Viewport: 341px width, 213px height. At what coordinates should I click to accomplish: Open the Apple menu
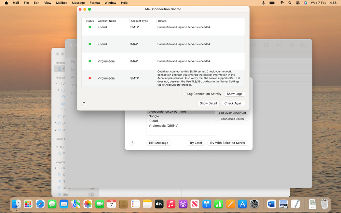pyautogui.click(x=6, y=3)
